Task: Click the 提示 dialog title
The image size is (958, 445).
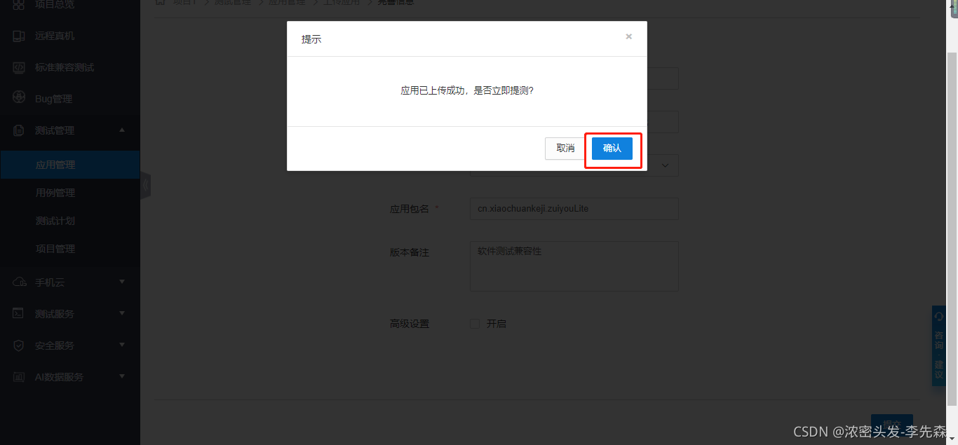Action: click(x=311, y=39)
